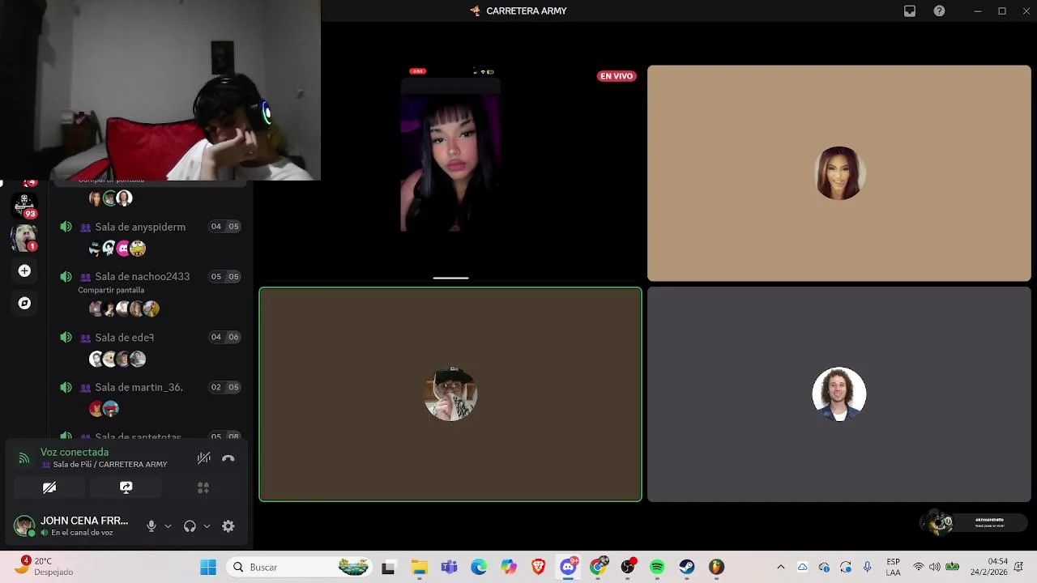Click the Compartir pantalla status under nachoo2433
1037x583 pixels.
click(111, 290)
